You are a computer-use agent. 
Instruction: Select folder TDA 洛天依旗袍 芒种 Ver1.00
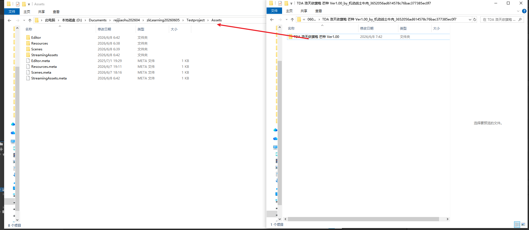point(368,37)
